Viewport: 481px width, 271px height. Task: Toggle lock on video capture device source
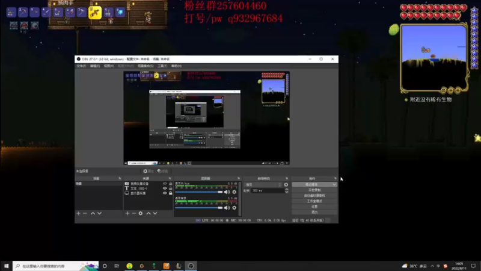pyautogui.click(x=171, y=184)
